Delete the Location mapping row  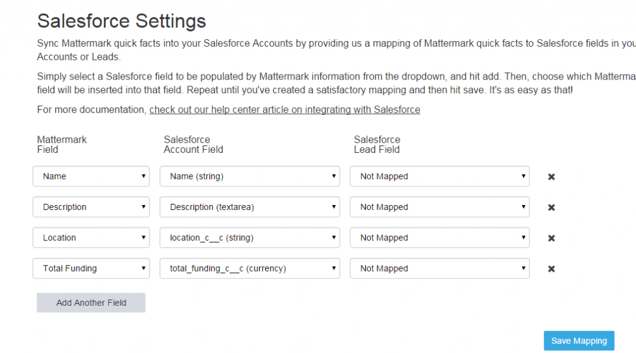[x=552, y=238]
